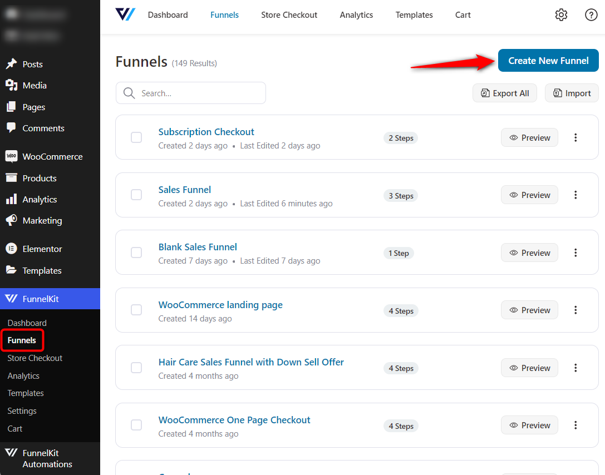Click the Media icon in sidebar
The height and width of the screenshot is (475, 605).
click(11, 85)
